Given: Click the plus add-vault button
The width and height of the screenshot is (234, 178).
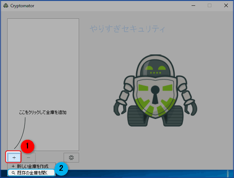Looking at the screenshot, I should click(x=14, y=157).
